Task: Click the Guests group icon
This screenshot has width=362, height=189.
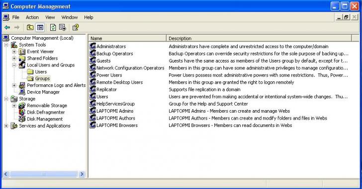Action: pyautogui.click(x=93, y=61)
